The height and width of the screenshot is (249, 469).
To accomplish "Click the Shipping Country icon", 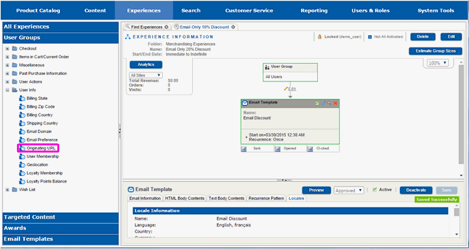I will pos(22,123).
